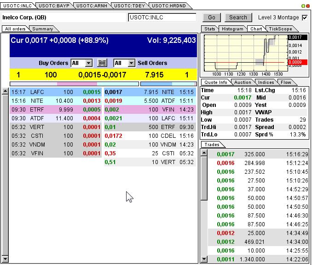Click the red 0,0009 chart price marker
The height and width of the screenshot is (265, 312).
[298, 62]
